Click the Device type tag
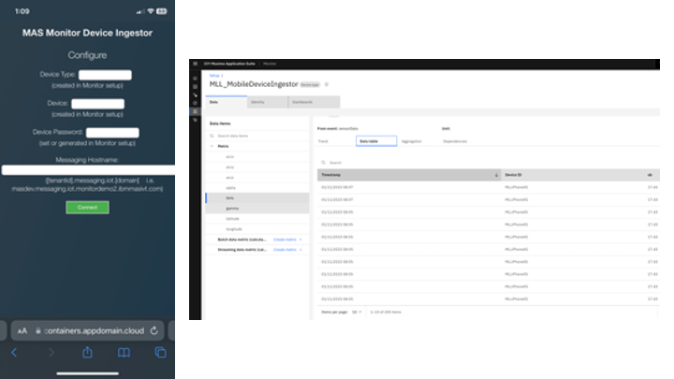 tap(310, 84)
